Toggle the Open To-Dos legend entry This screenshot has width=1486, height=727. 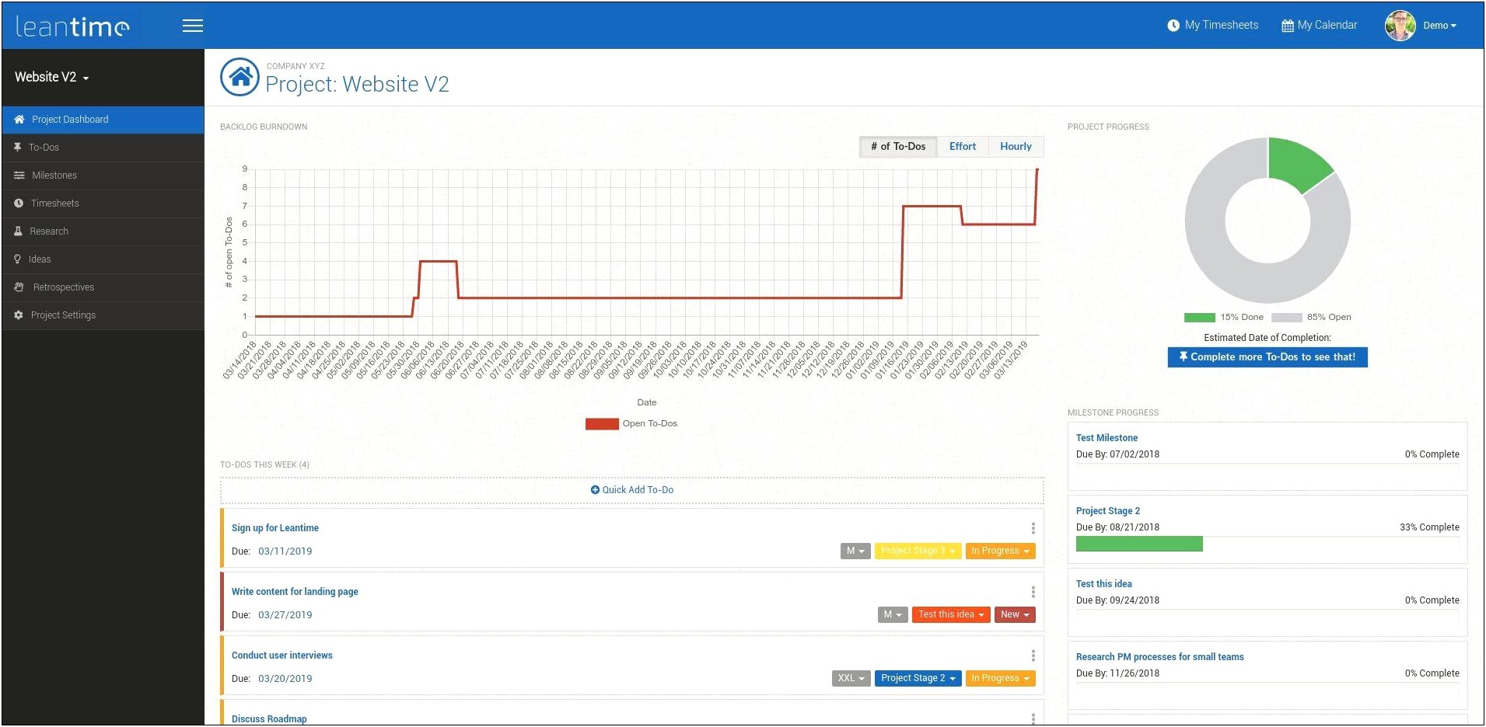[631, 424]
